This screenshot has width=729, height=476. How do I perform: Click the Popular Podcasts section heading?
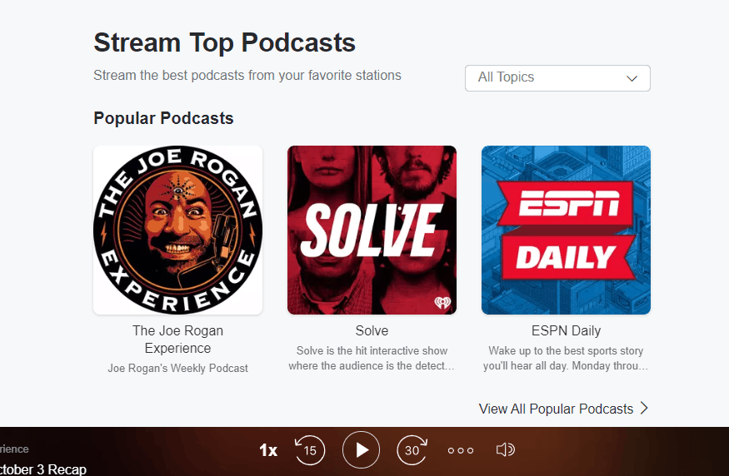pyautogui.click(x=163, y=118)
